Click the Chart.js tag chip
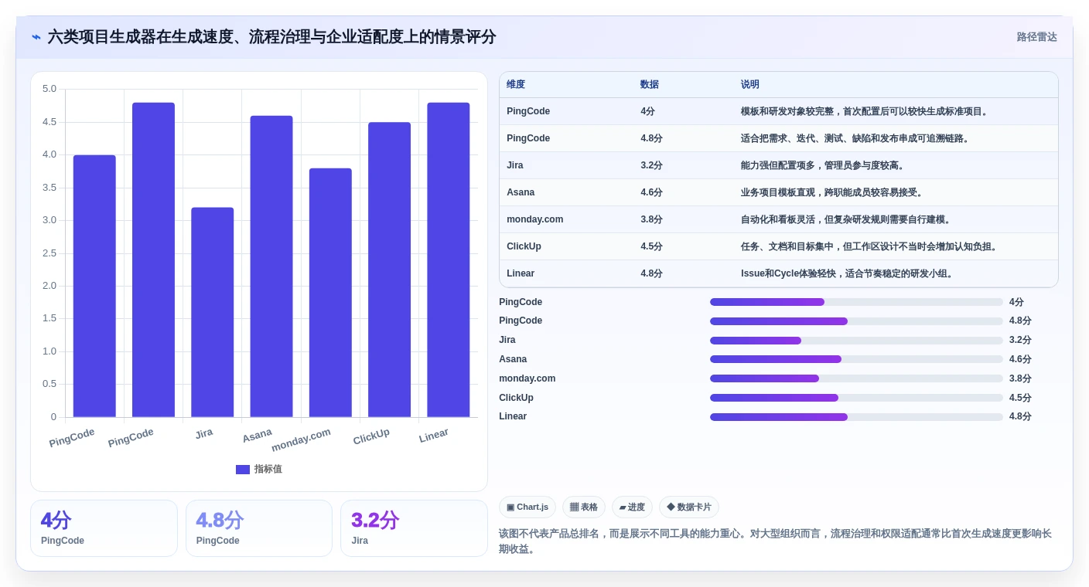This screenshot has height=587, width=1089. [x=527, y=507]
